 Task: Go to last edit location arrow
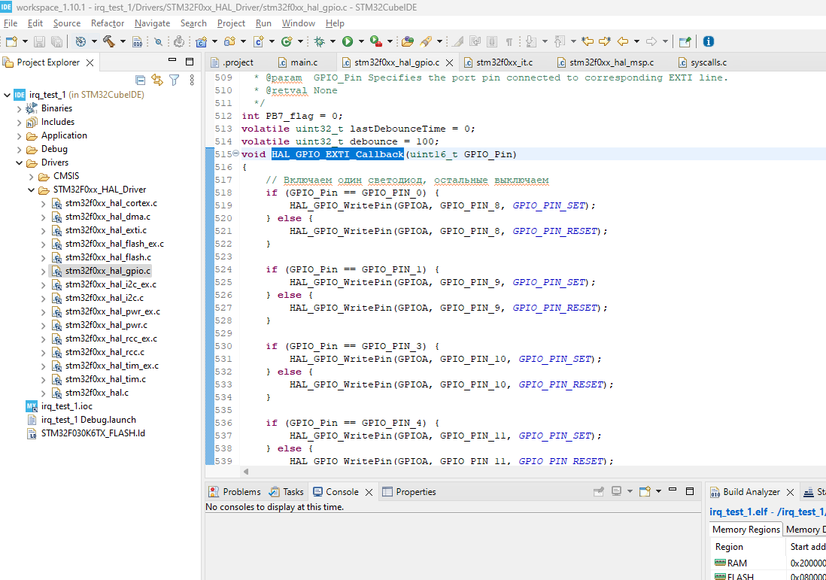point(588,41)
